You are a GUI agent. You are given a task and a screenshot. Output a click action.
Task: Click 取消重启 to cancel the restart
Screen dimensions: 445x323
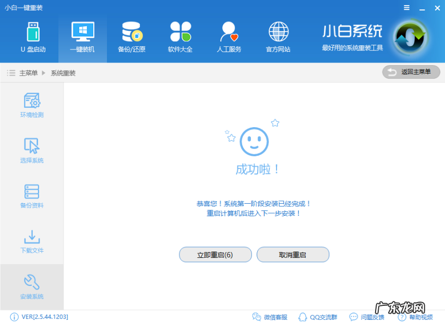293,254
